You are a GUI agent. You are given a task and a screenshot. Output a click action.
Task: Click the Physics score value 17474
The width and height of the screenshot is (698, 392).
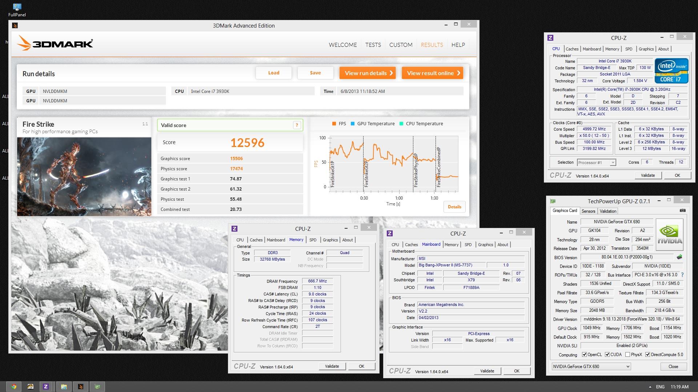click(236, 169)
